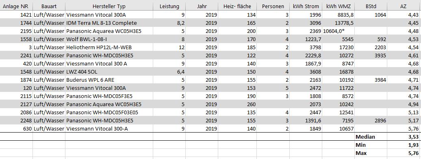Viewport: 421px width, 159px height.
Task: Click the AZ column header
Action: (x=404, y=6)
